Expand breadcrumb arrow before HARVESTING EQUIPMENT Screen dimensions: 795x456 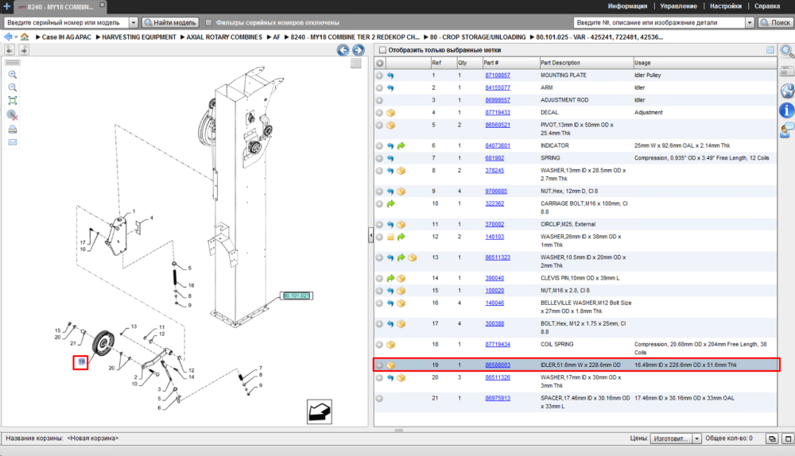98,37
